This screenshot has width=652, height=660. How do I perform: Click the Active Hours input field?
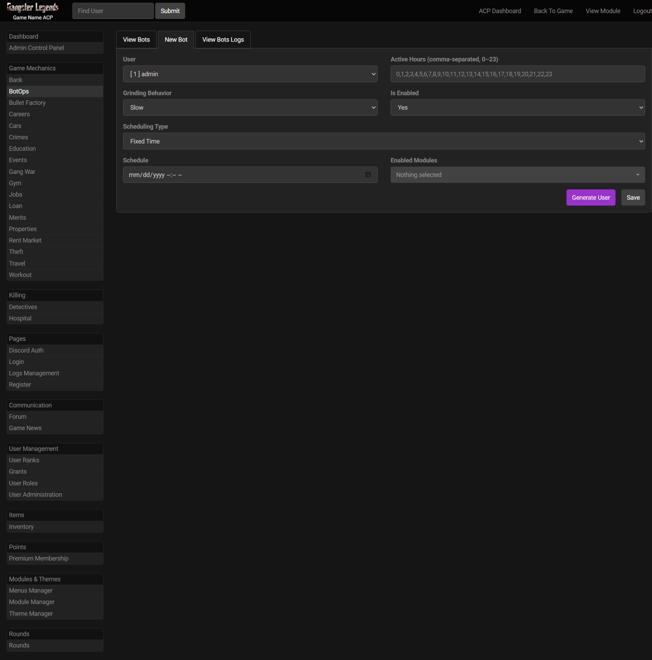(517, 74)
